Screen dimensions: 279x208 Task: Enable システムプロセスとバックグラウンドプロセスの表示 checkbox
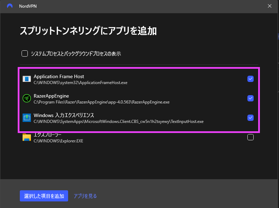coord(25,53)
